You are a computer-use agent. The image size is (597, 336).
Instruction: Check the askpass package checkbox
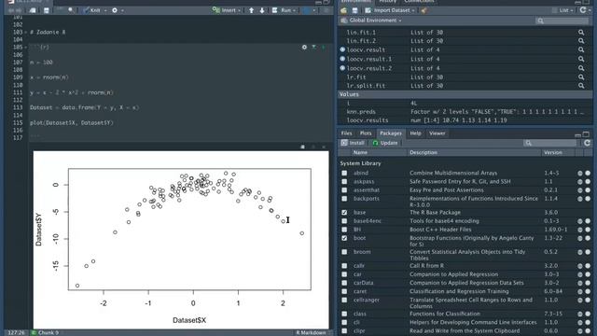click(x=344, y=181)
